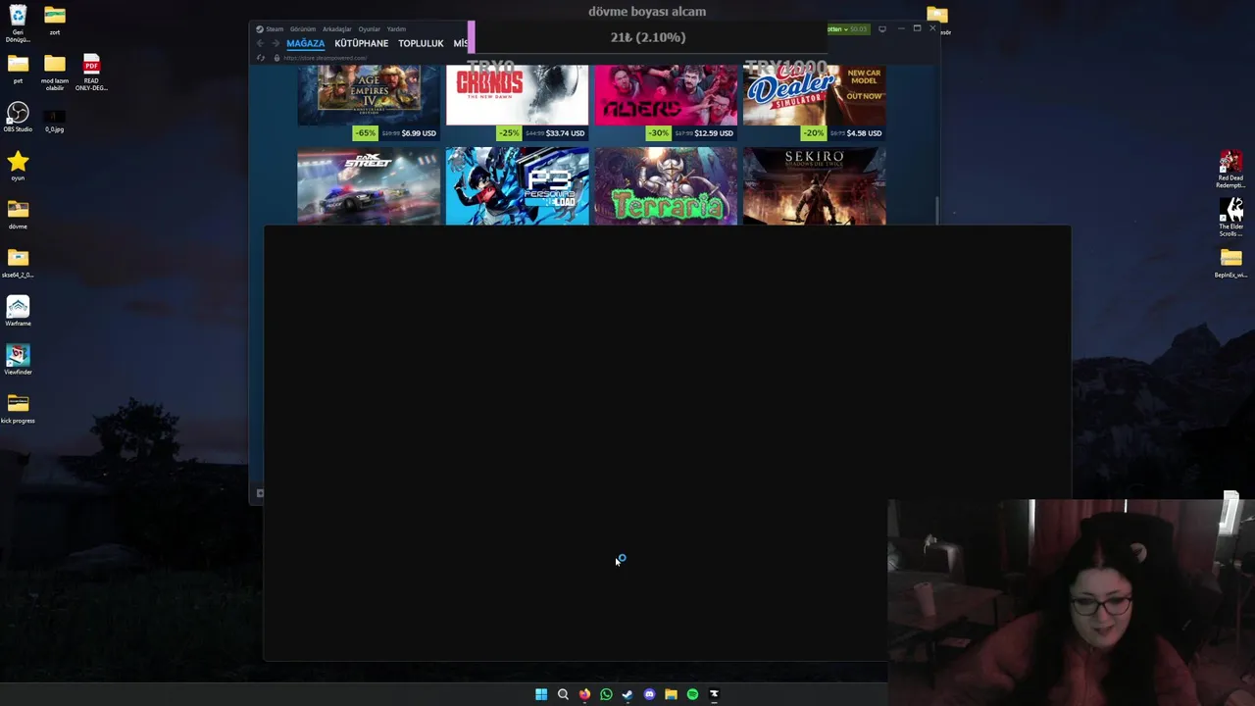This screenshot has width=1255, height=706.
Task: Open Discord from the taskbar
Action: 649,694
